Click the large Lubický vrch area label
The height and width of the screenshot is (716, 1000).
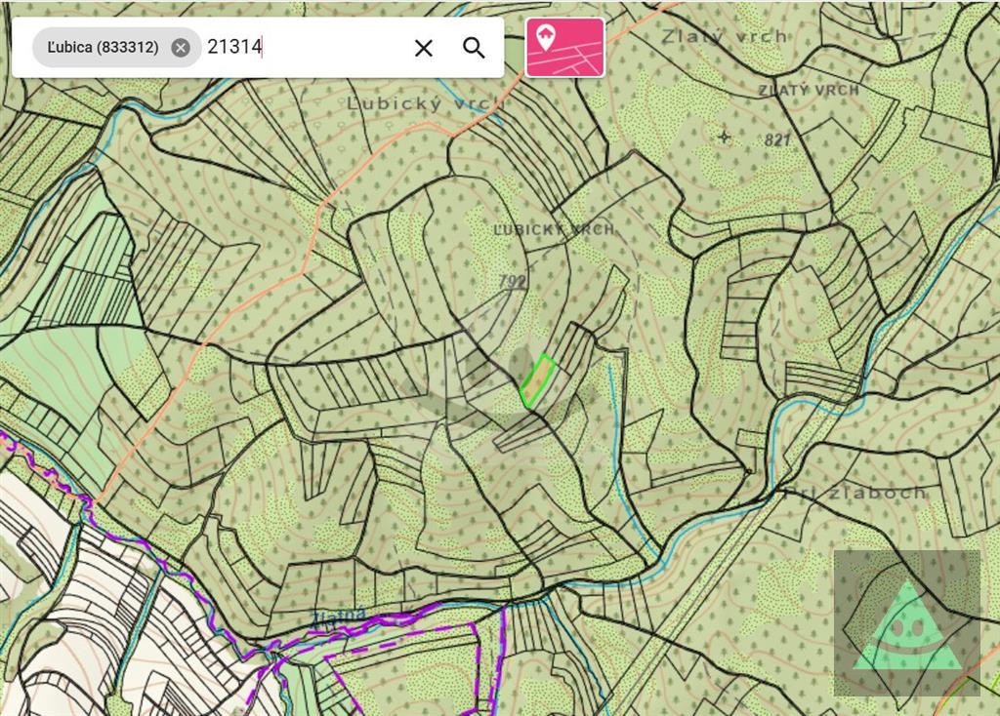pyautogui.click(x=425, y=103)
